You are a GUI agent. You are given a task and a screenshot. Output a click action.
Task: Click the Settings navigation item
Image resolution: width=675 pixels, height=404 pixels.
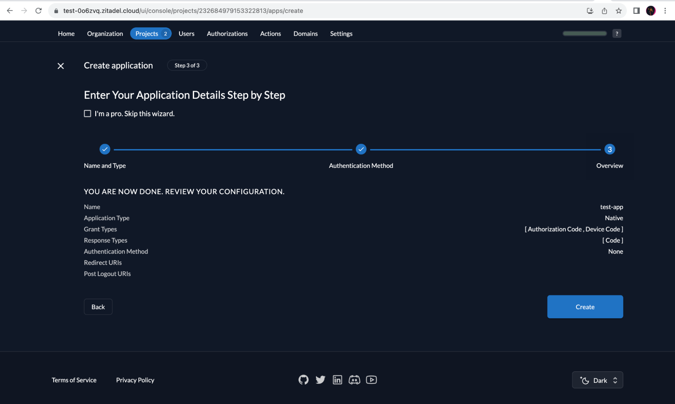click(x=341, y=33)
